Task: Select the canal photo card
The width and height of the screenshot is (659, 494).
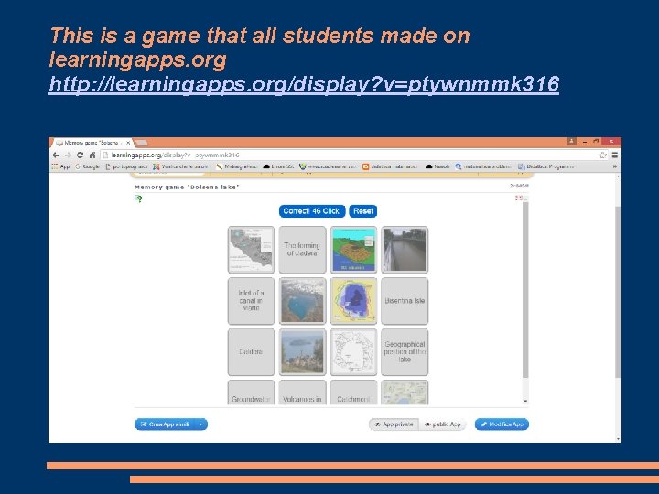Action: click(x=405, y=250)
